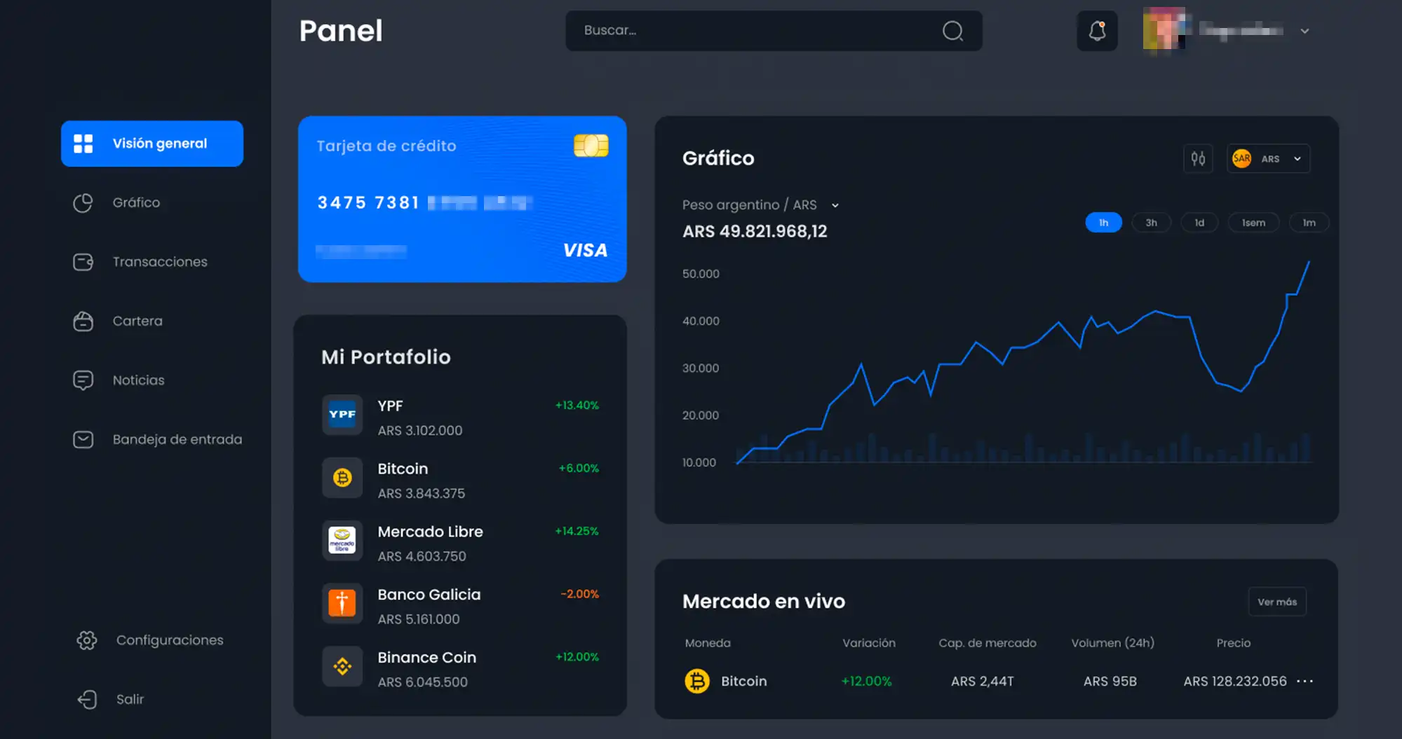Click the Buscar search field
Image resolution: width=1402 pixels, height=739 pixels.
pyautogui.click(x=757, y=31)
